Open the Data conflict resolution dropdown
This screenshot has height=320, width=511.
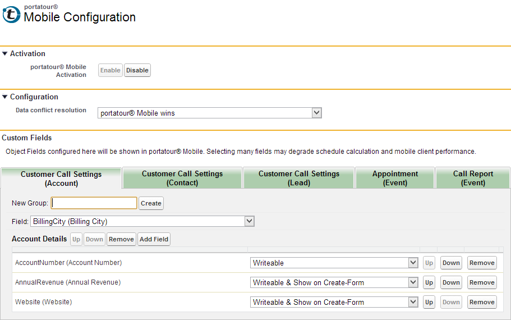point(210,113)
